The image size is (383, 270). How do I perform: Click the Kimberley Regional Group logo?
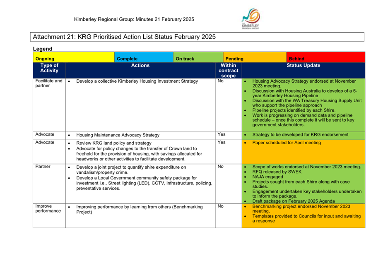[251, 19]
